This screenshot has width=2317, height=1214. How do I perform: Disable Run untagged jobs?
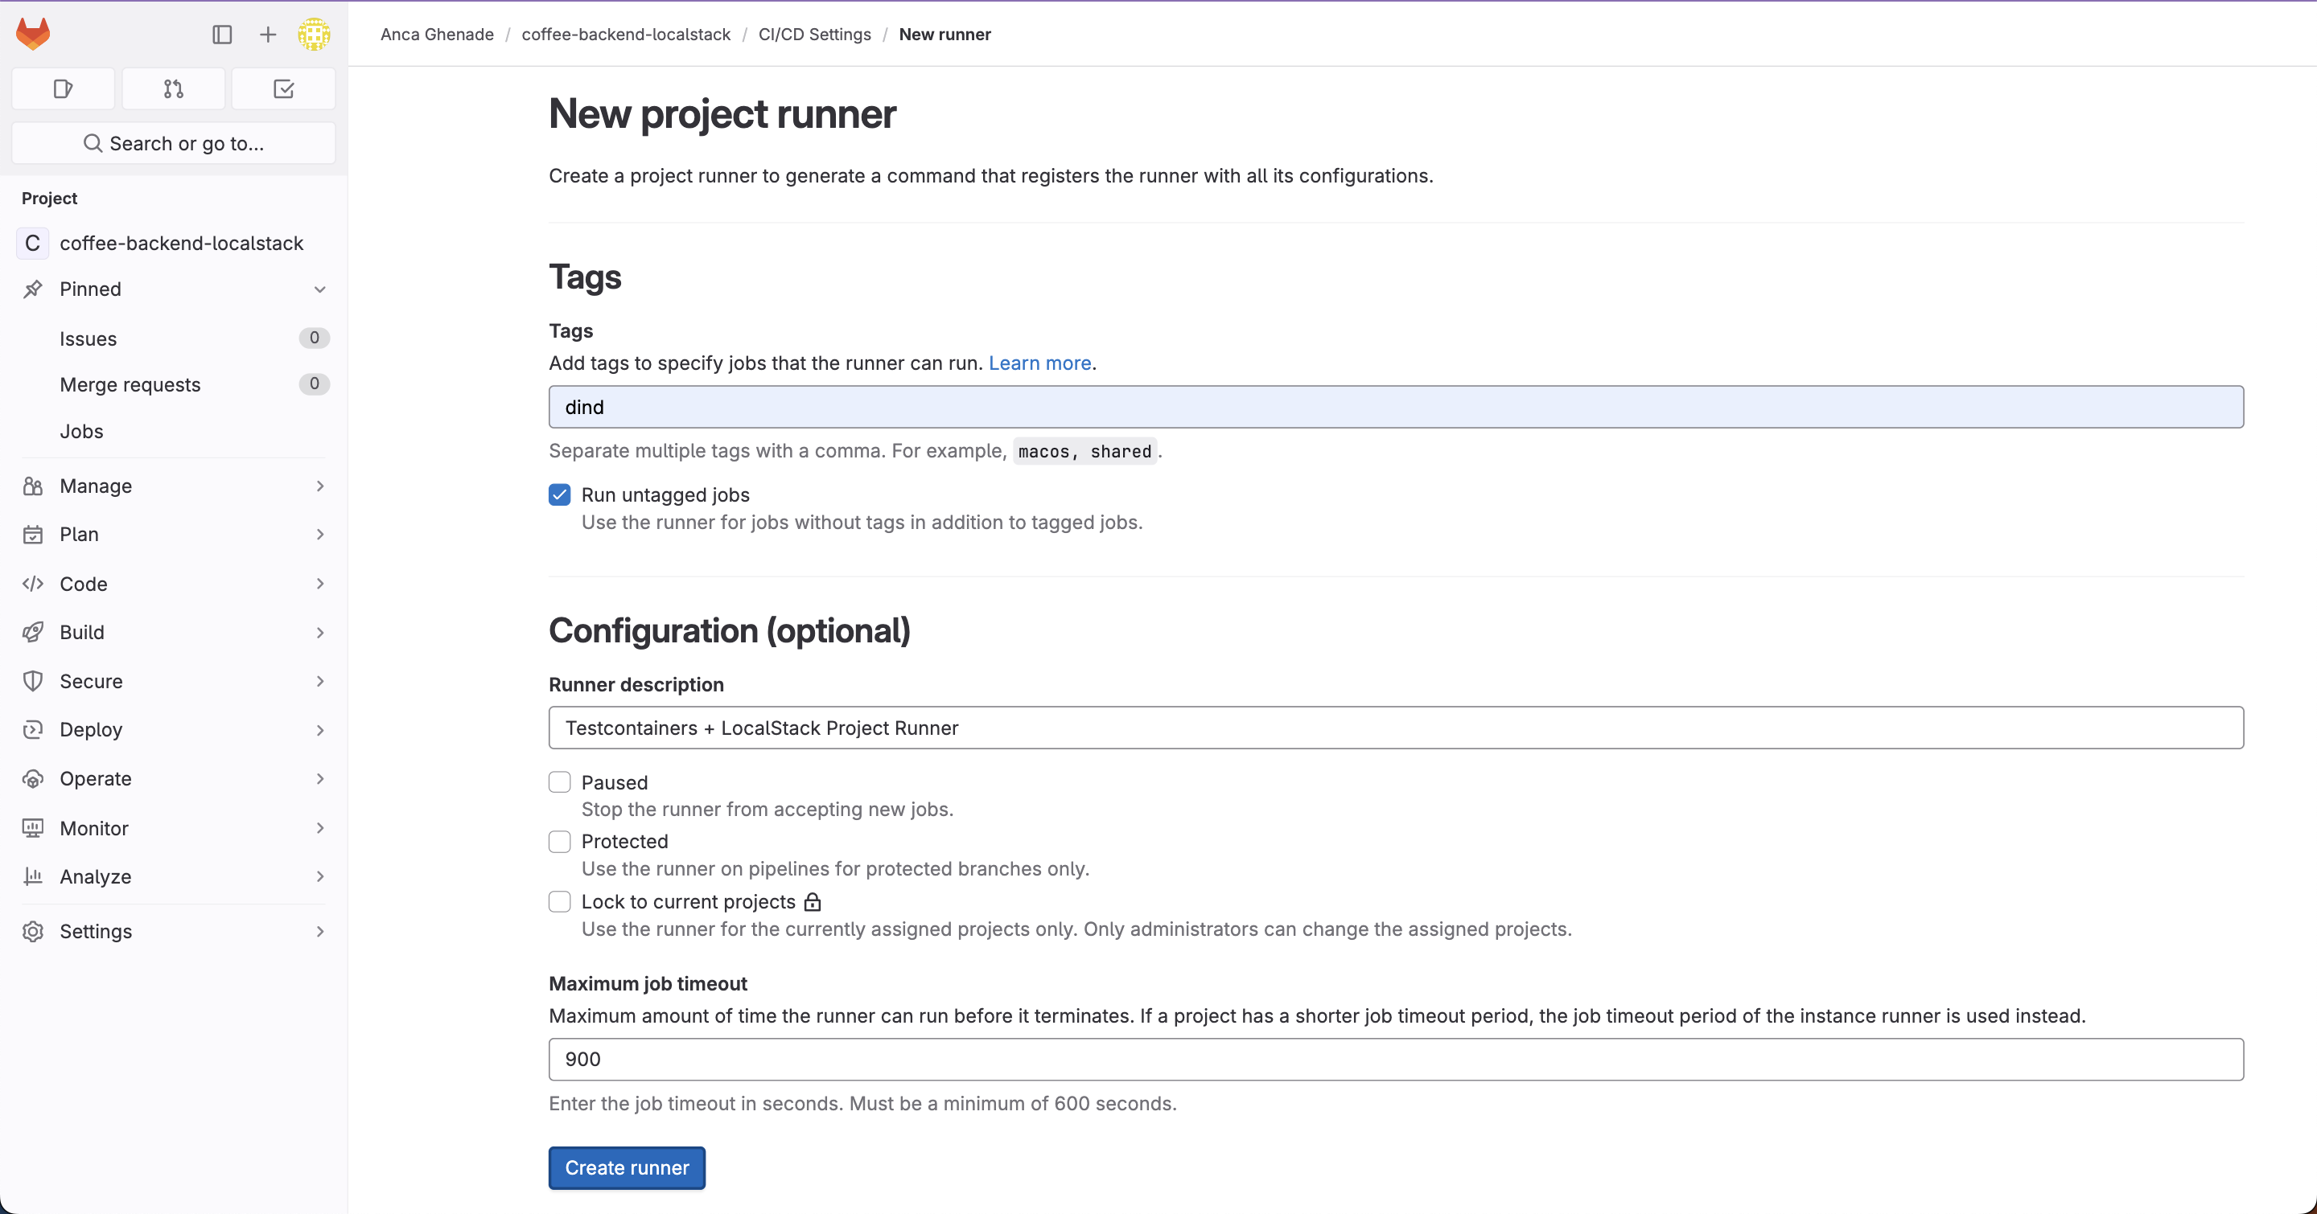point(559,494)
